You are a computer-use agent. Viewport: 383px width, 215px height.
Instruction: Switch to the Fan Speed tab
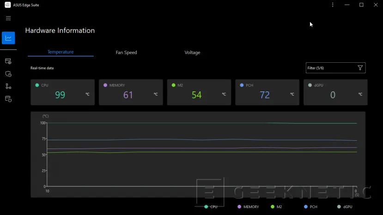point(126,53)
